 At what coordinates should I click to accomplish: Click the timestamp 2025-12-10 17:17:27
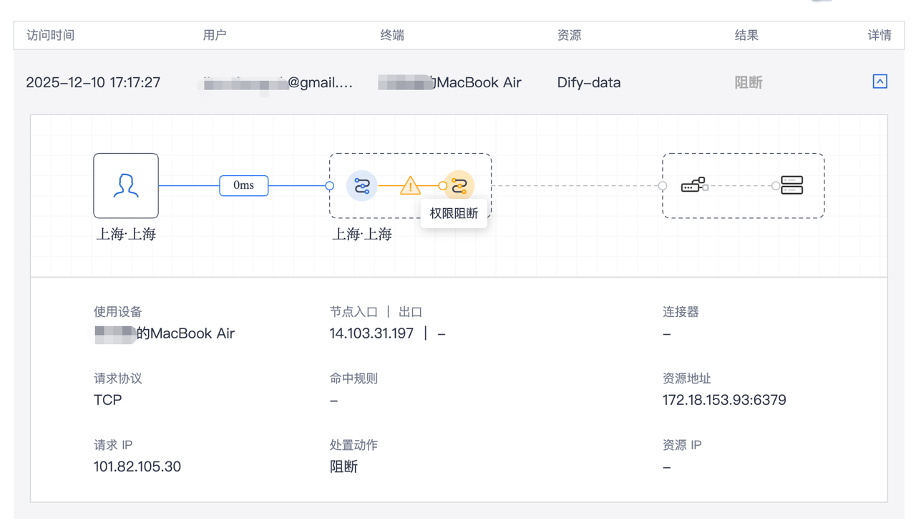point(93,82)
